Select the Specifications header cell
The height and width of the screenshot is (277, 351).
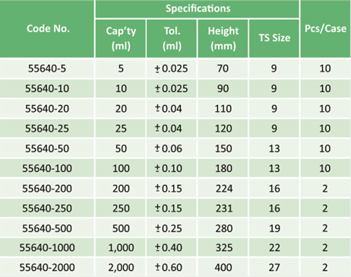[198, 9]
